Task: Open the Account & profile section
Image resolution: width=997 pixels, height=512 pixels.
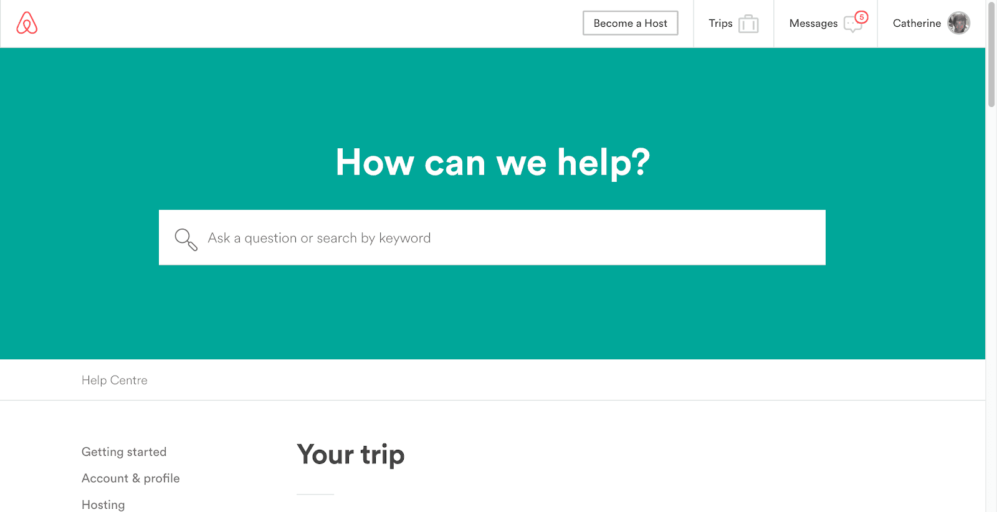Action: [x=130, y=478]
